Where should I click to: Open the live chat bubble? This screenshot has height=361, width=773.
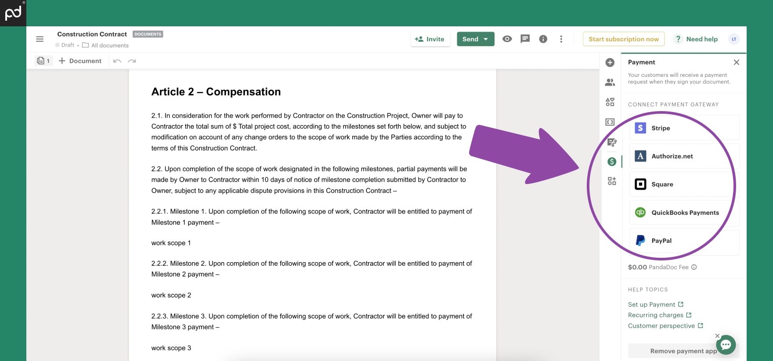[x=726, y=345]
